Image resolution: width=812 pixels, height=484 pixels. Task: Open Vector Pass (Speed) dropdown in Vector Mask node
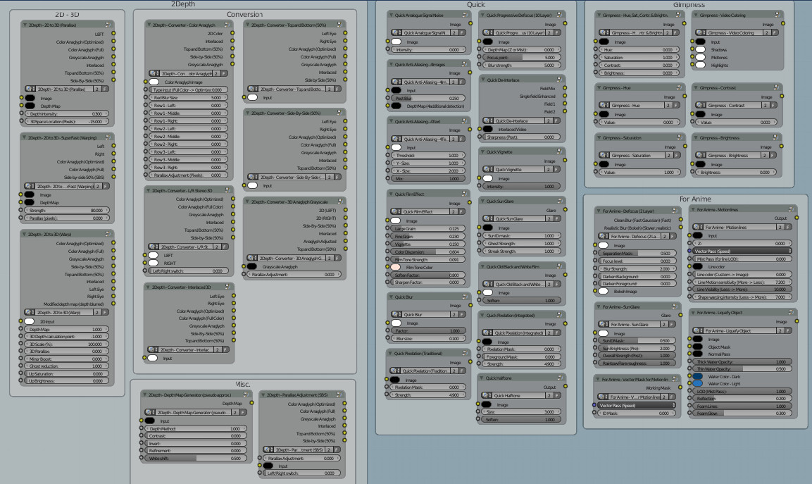637,405
